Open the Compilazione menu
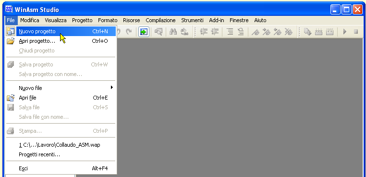 click(160, 20)
